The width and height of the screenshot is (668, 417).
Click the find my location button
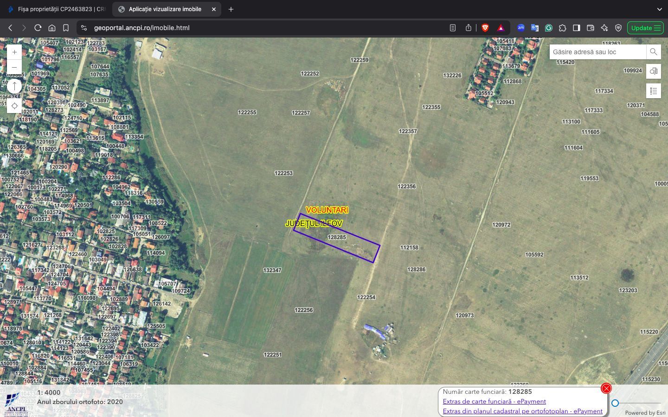(x=14, y=106)
